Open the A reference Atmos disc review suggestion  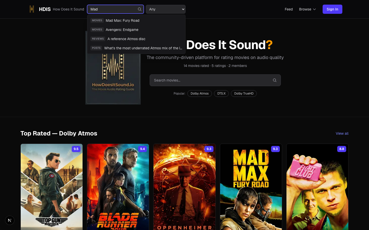pos(136,39)
